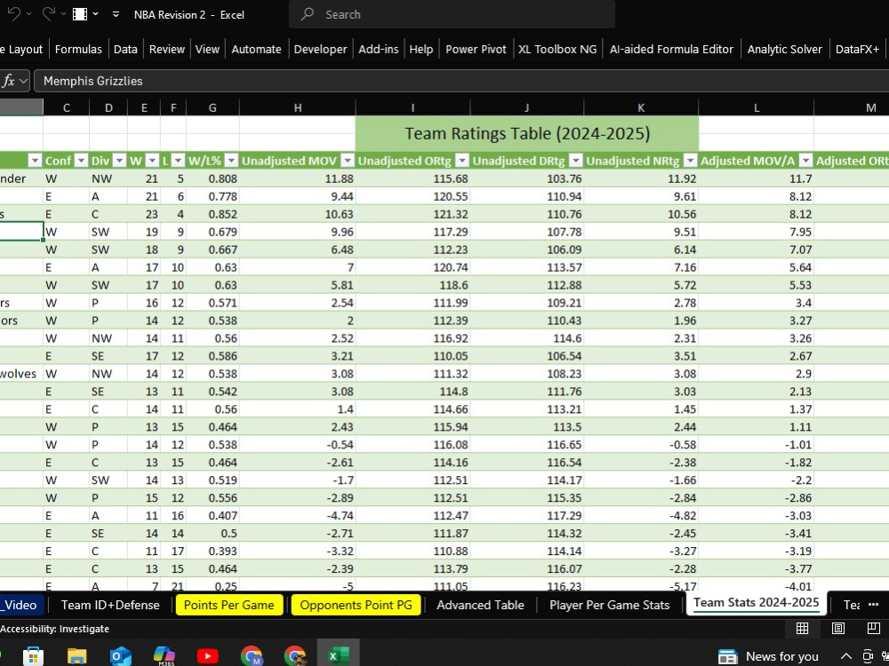Open the Power Pivot tab

coord(476,49)
